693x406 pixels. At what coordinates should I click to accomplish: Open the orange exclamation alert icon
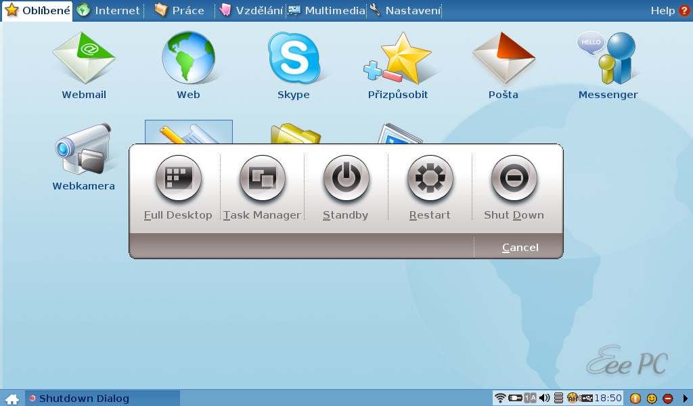coord(635,399)
